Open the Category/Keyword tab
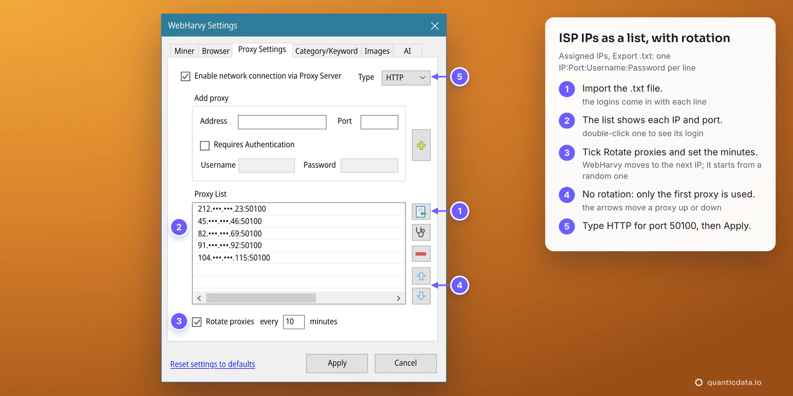Screen dimensions: 793x396 (x=326, y=51)
